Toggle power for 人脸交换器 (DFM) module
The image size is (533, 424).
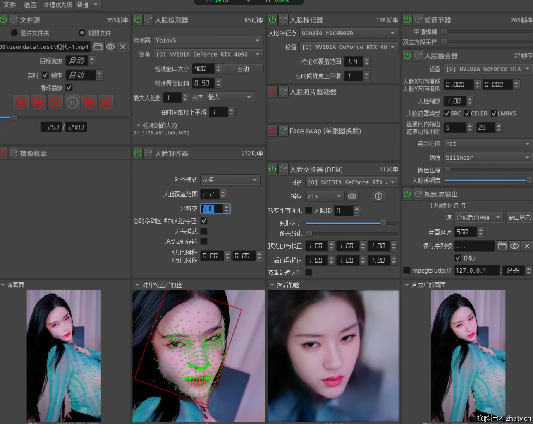[272, 169]
